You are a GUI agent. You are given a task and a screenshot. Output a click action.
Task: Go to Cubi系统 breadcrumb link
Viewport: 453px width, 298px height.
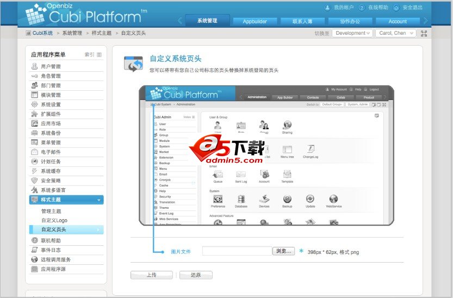pos(42,33)
